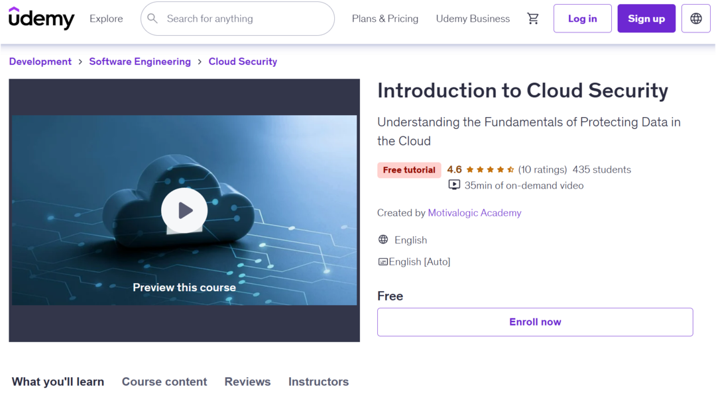Open the Explore menu
Screen dimensions: 716x397
[x=106, y=19]
